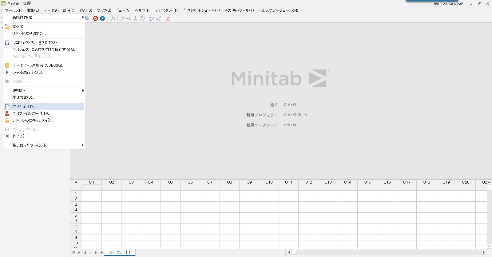Click the horizontal scrollbar left arrow
Screen dimensions: 492x257
[x=289, y=252]
